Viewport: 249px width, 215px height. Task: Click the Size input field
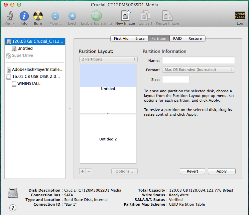pos(175,79)
